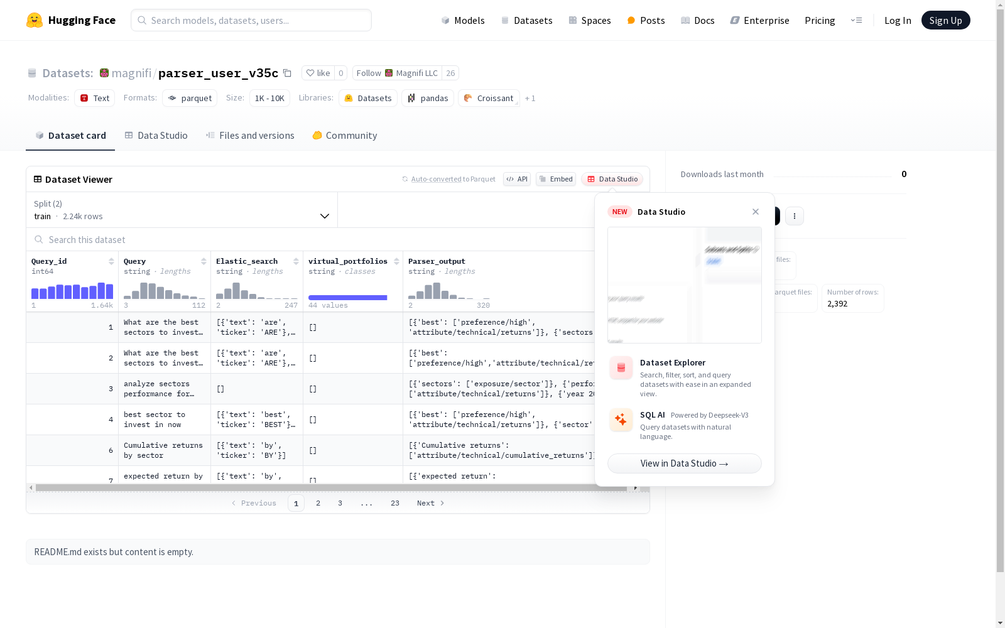Viewport: 1005px width, 628px height.
Task: Open the follower count 26
Action: coord(450,73)
